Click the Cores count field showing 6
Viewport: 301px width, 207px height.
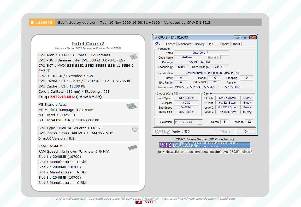[x=224, y=122]
